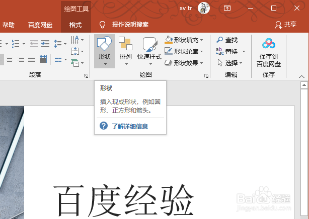Expand text direction dropdown arrow
309x219 pixels.
[82, 40]
